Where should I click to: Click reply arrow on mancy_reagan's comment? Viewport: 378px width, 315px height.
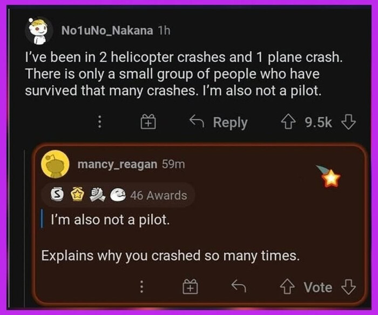[x=239, y=286]
